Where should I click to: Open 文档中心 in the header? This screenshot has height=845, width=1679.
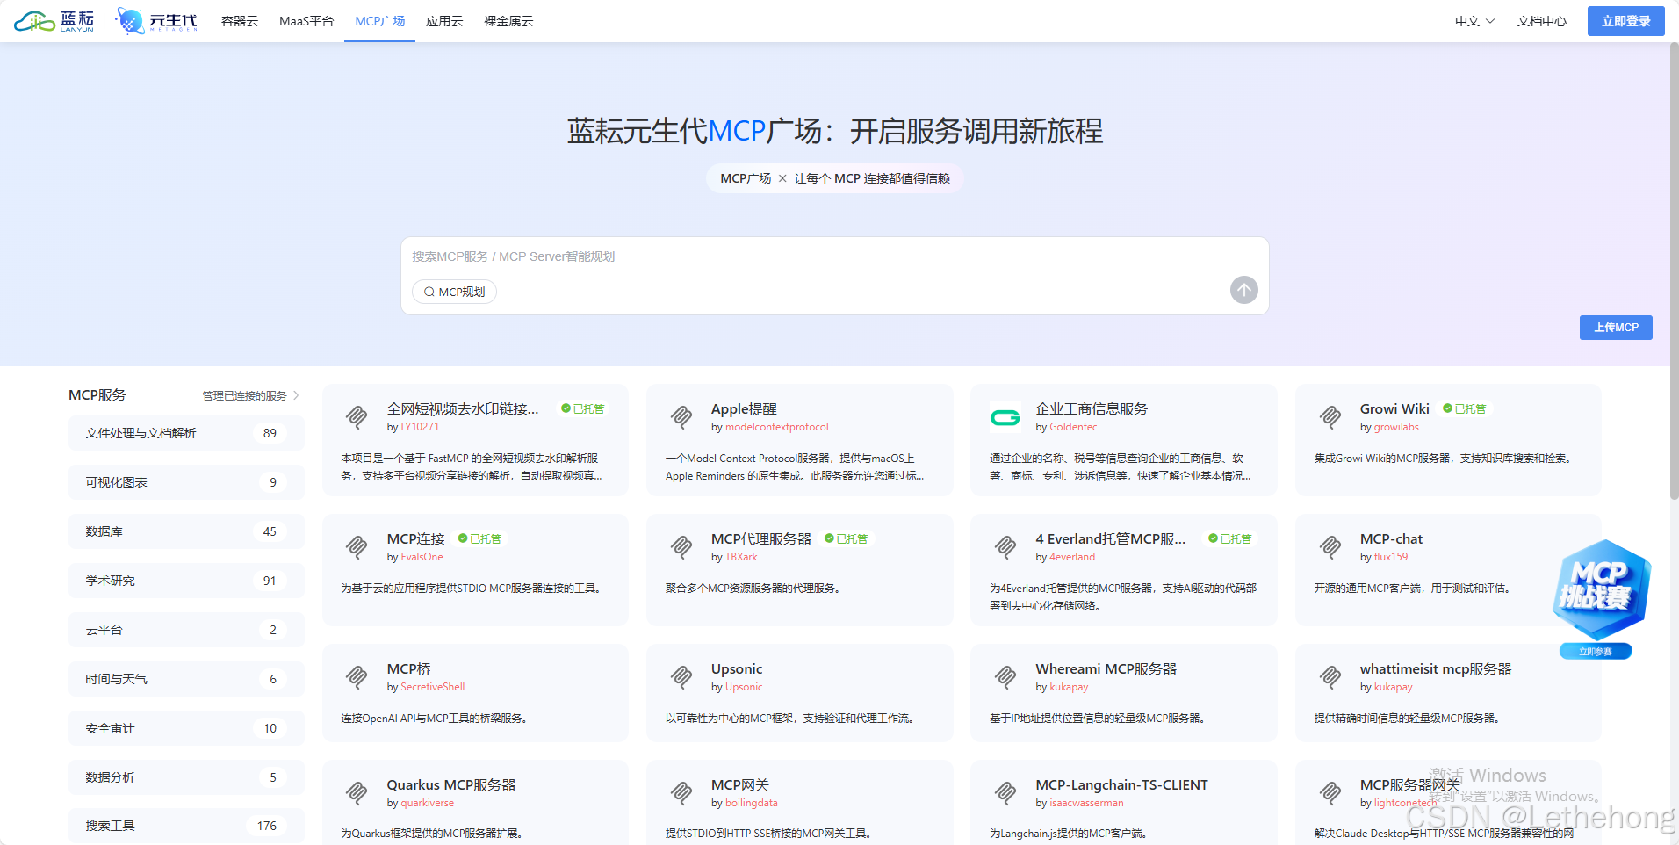pyautogui.click(x=1542, y=21)
